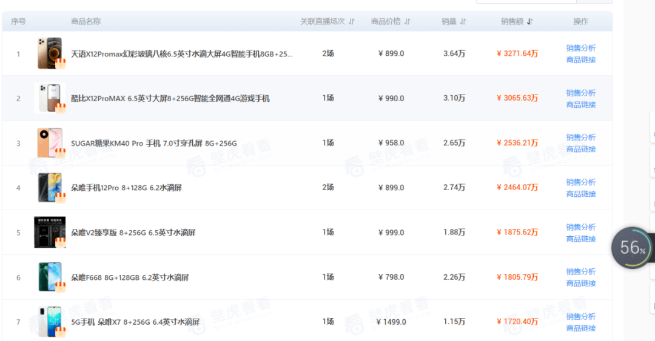This screenshot has height=341, width=655.
Task: View 销售分析 for 朵唯V2臻享版
Action: [x=580, y=227]
